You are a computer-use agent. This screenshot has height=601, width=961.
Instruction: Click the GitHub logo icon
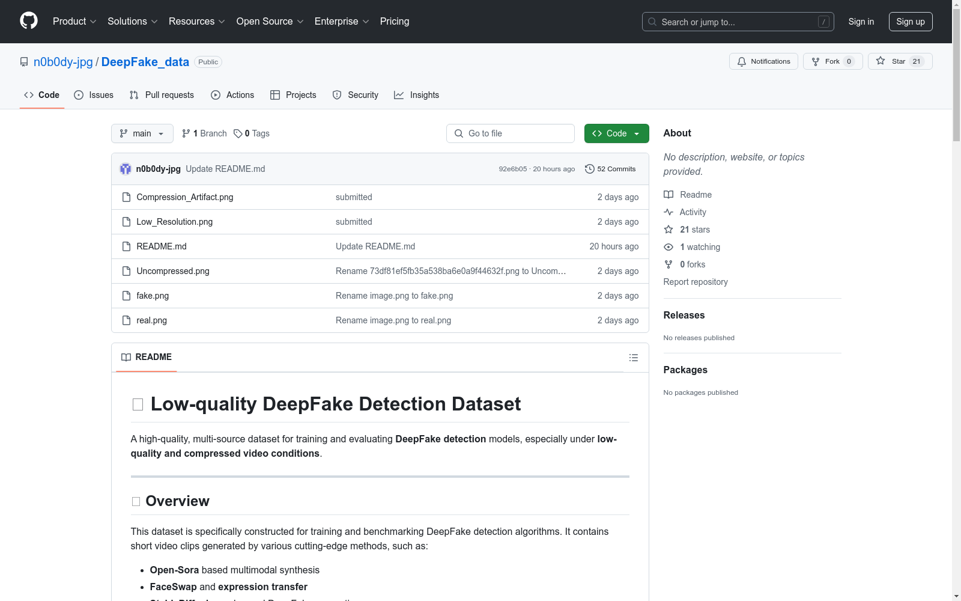tap(29, 21)
